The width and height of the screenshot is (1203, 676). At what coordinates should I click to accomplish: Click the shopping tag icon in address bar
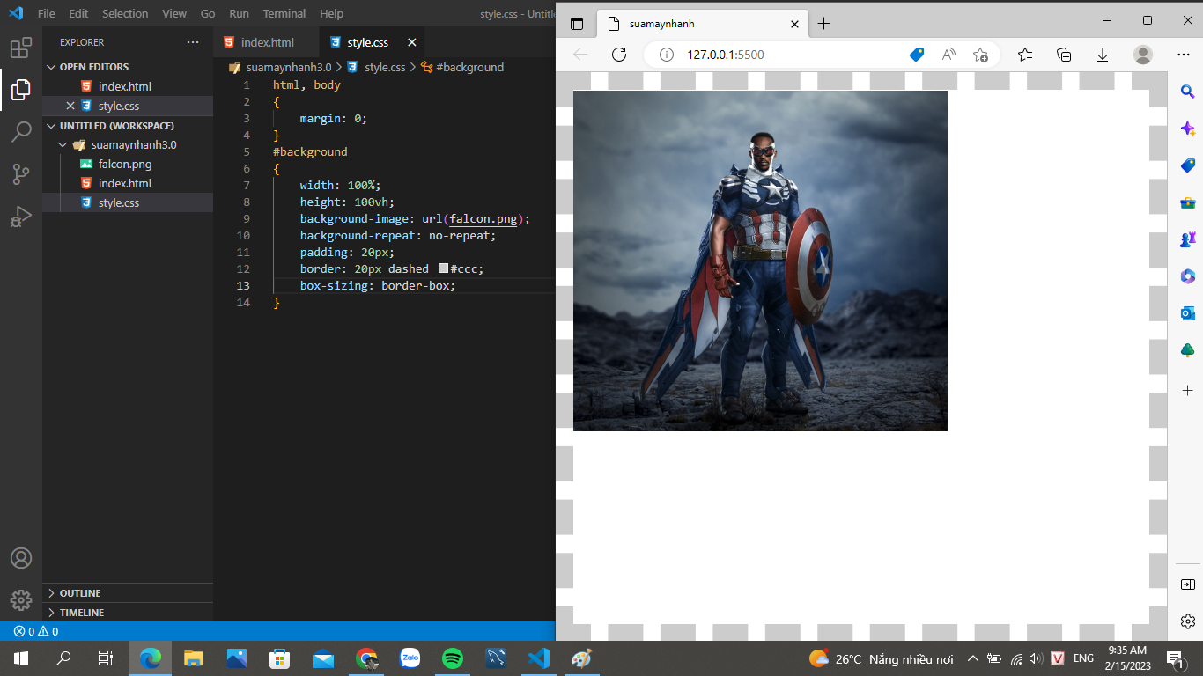coord(917,55)
